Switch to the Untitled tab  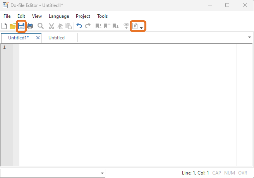pos(57,38)
